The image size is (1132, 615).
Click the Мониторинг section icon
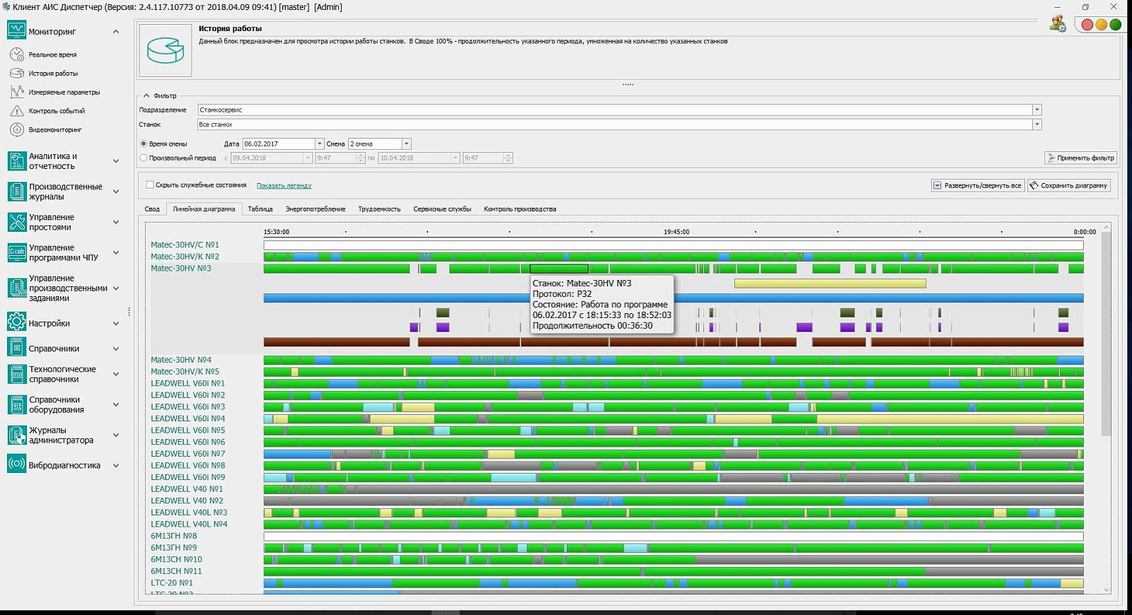tap(16, 30)
